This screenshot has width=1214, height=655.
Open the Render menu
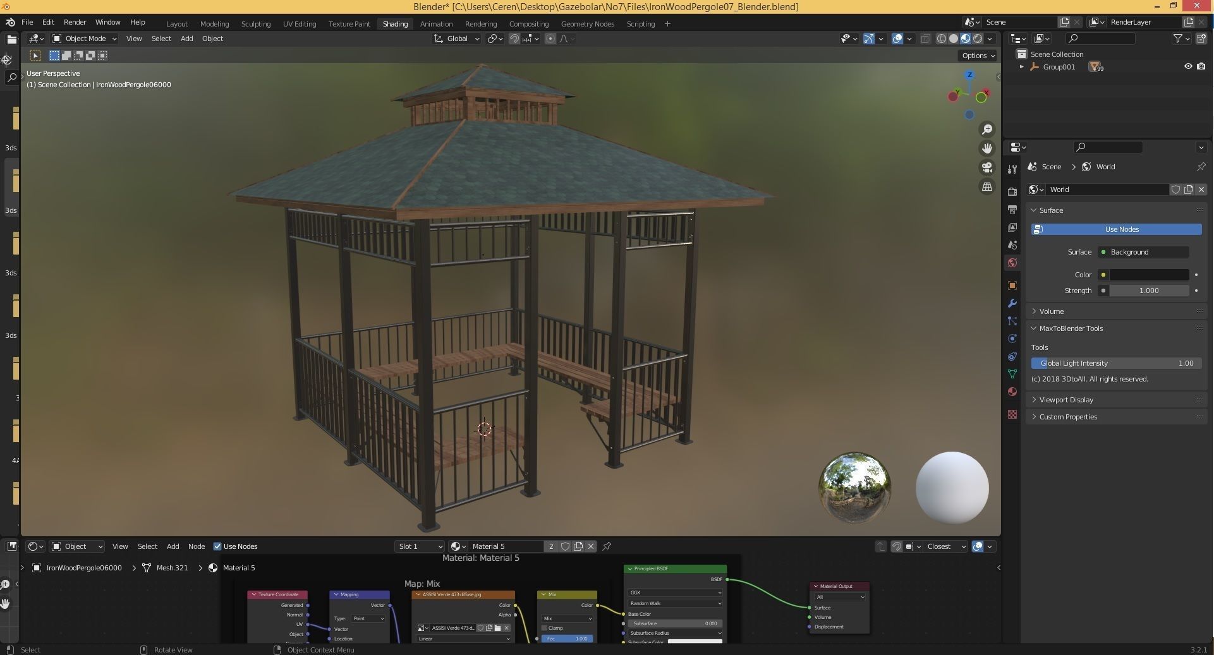[x=75, y=22]
